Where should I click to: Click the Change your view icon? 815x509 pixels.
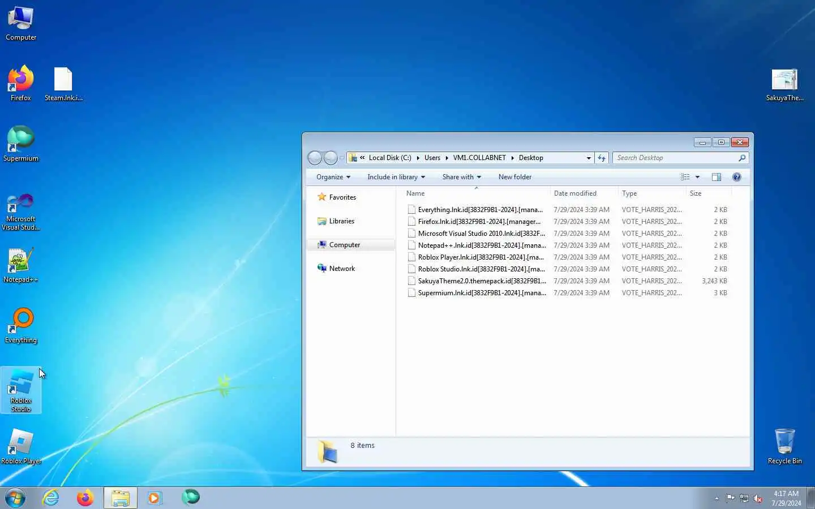point(685,177)
